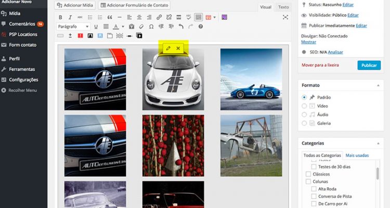Collapse the Formato panel
390x208 pixels.
pyautogui.click(x=378, y=85)
